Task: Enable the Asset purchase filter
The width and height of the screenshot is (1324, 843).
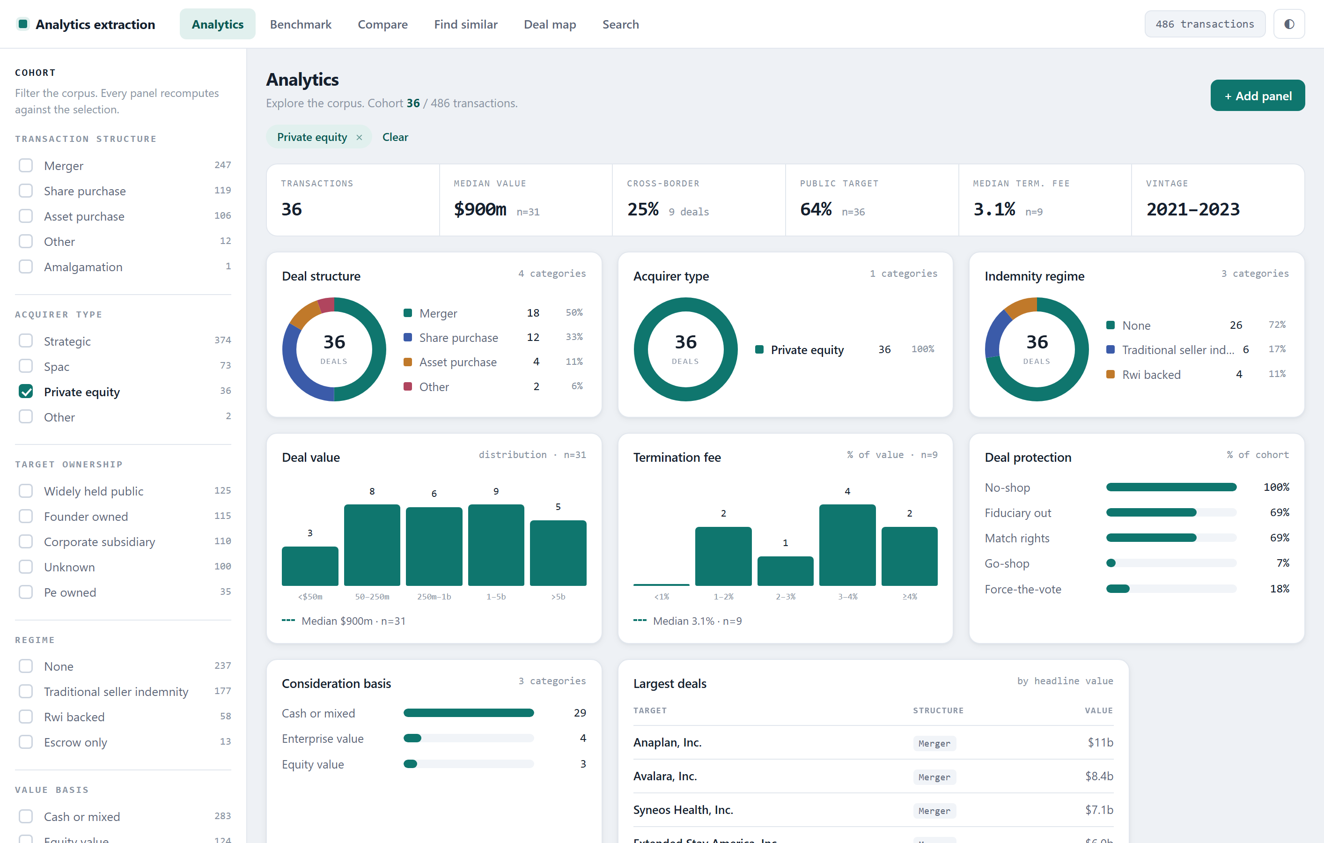Action: tap(26, 216)
